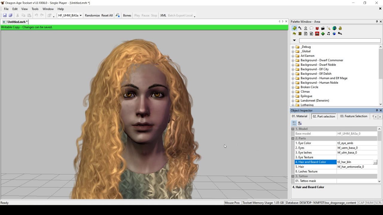The image size is (383, 215).
Task: Click the zoom/find icon beside Reset All
Action: pos(118,16)
